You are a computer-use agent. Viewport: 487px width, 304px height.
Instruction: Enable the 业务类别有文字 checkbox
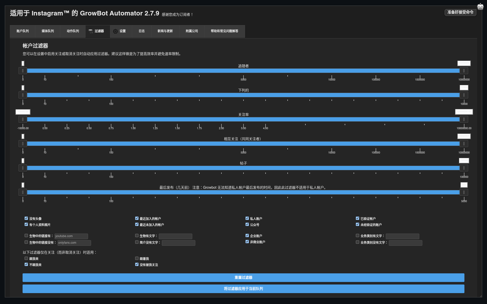pyautogui.click(x=358, y=236)
